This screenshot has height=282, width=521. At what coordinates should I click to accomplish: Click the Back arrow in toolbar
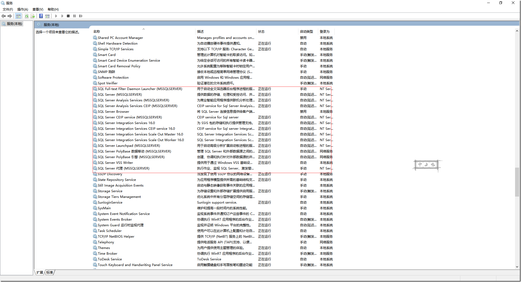click(4, 16)
